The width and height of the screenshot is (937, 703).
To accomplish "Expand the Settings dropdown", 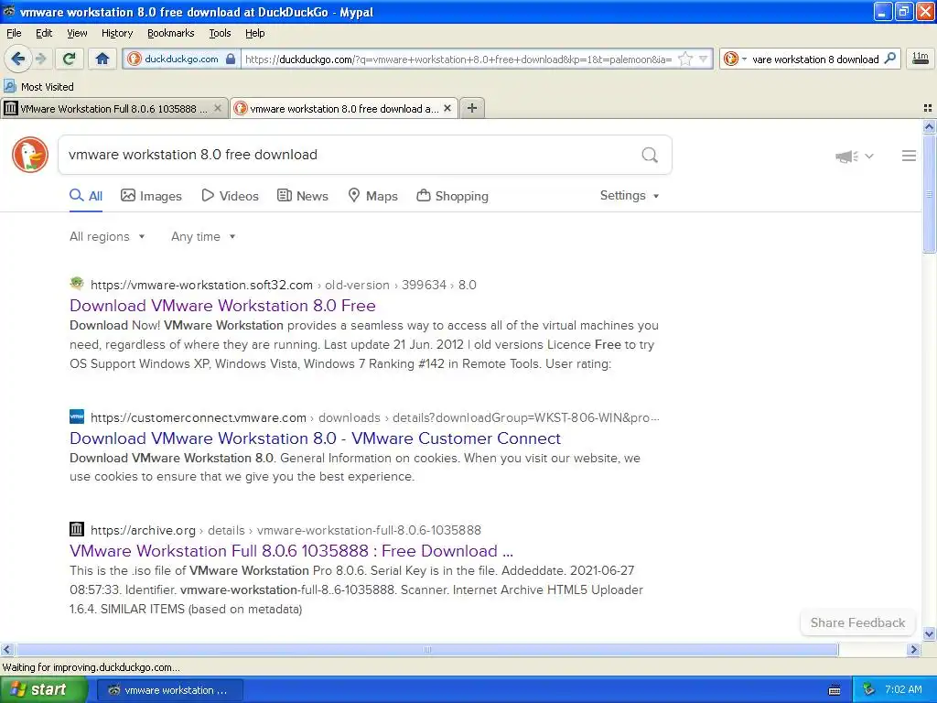I will 630,196.
